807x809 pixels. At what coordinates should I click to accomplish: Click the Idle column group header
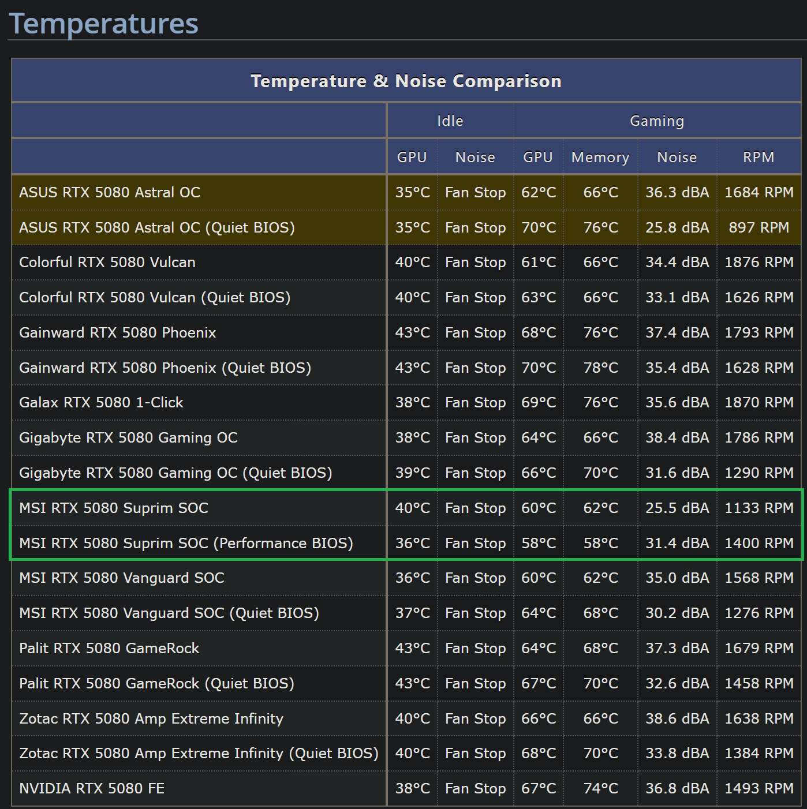[x=450, y=121]
